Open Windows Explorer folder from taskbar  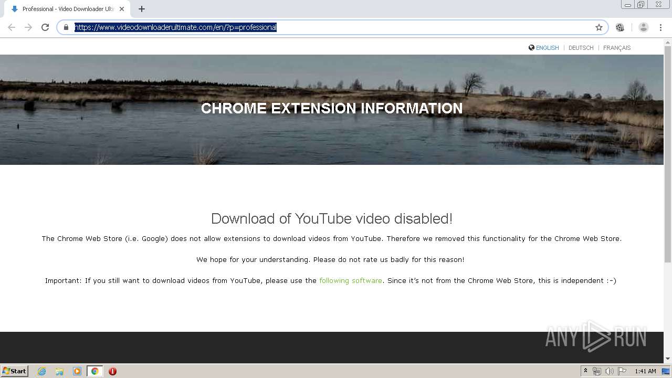59,371
